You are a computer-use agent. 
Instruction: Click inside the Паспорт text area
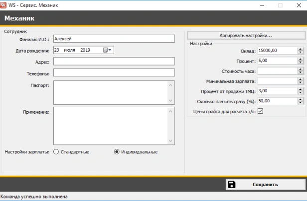click(111, 92)
